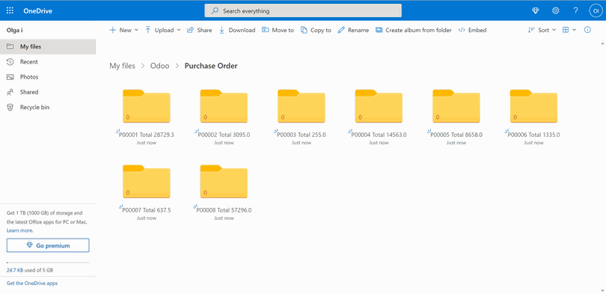Select My files in sidebar
This screenshot has height=294, width=606.
48,46
